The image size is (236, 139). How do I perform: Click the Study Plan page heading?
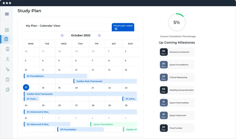[29, 11]
